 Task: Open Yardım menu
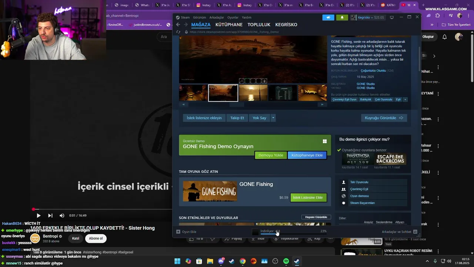pyautogui.click(x=246, y=17)
